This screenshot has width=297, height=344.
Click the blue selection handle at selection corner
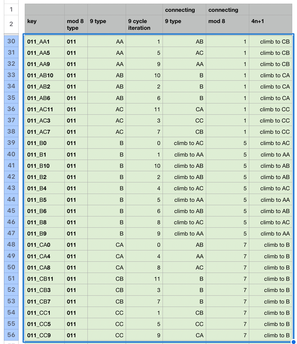tap(294, 342)
